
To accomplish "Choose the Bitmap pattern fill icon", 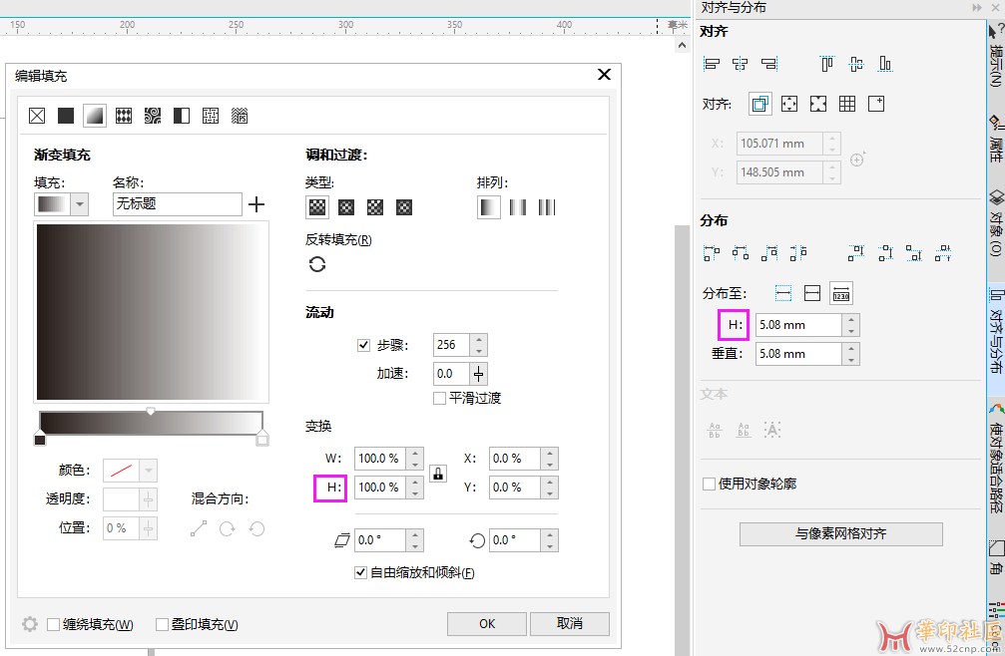I will (x=153, y=116).
